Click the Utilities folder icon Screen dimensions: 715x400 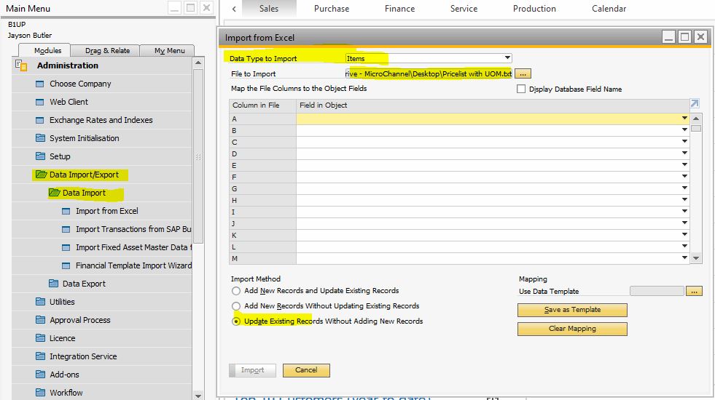point(41,302)
